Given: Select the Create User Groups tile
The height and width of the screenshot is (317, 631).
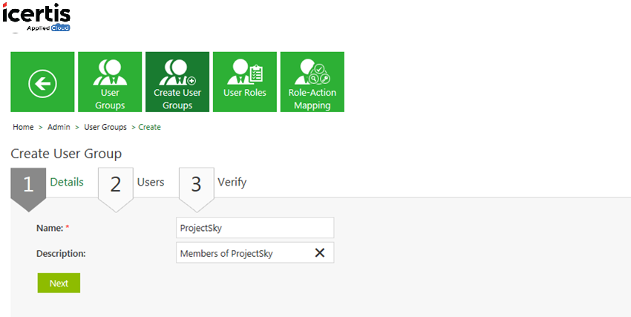Looking at the screenshot, I should click(x=177, y=82).
